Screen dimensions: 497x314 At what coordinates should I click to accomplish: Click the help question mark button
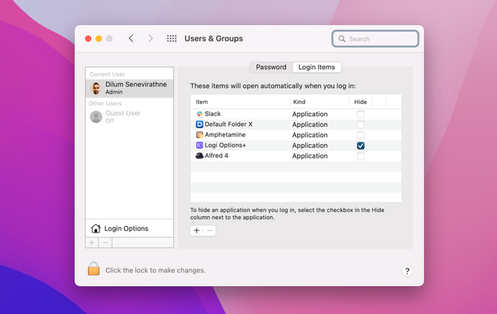[x=408, y=271]
